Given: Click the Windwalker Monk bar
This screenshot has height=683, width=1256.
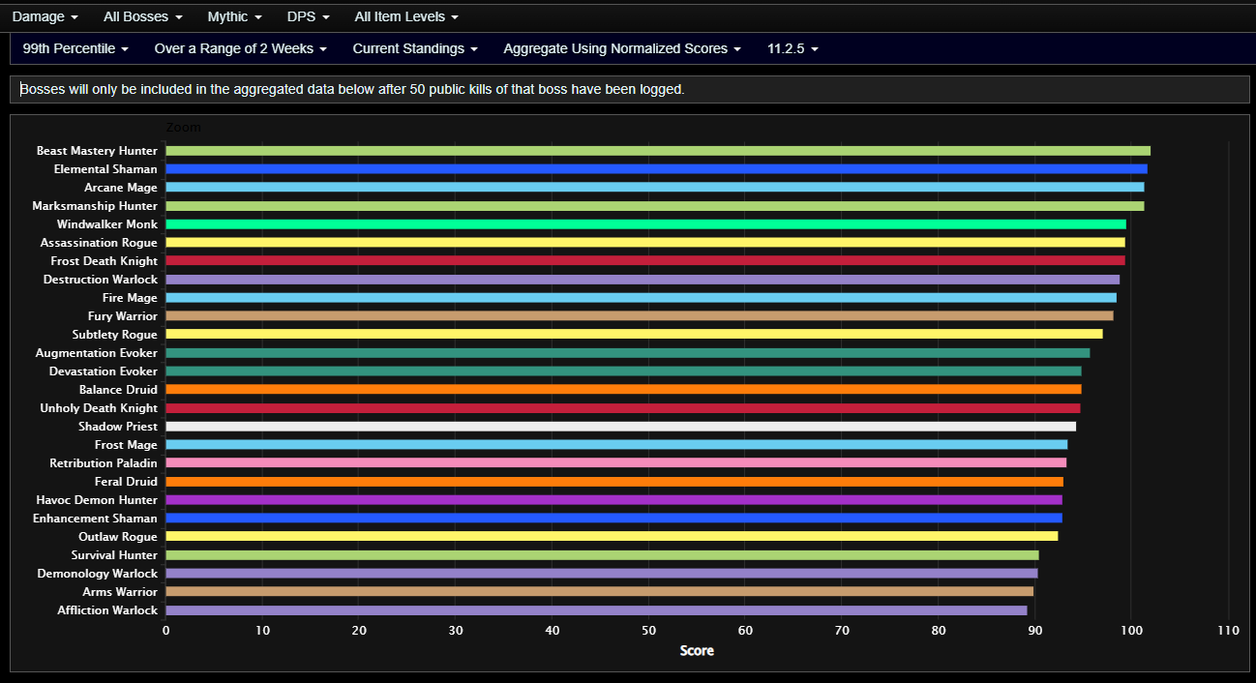Looking at the screenshot, I should (646, 224).
